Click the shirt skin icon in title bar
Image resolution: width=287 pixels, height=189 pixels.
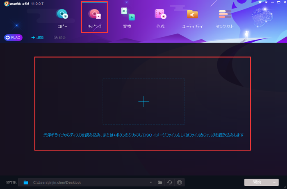coord(260,2)
